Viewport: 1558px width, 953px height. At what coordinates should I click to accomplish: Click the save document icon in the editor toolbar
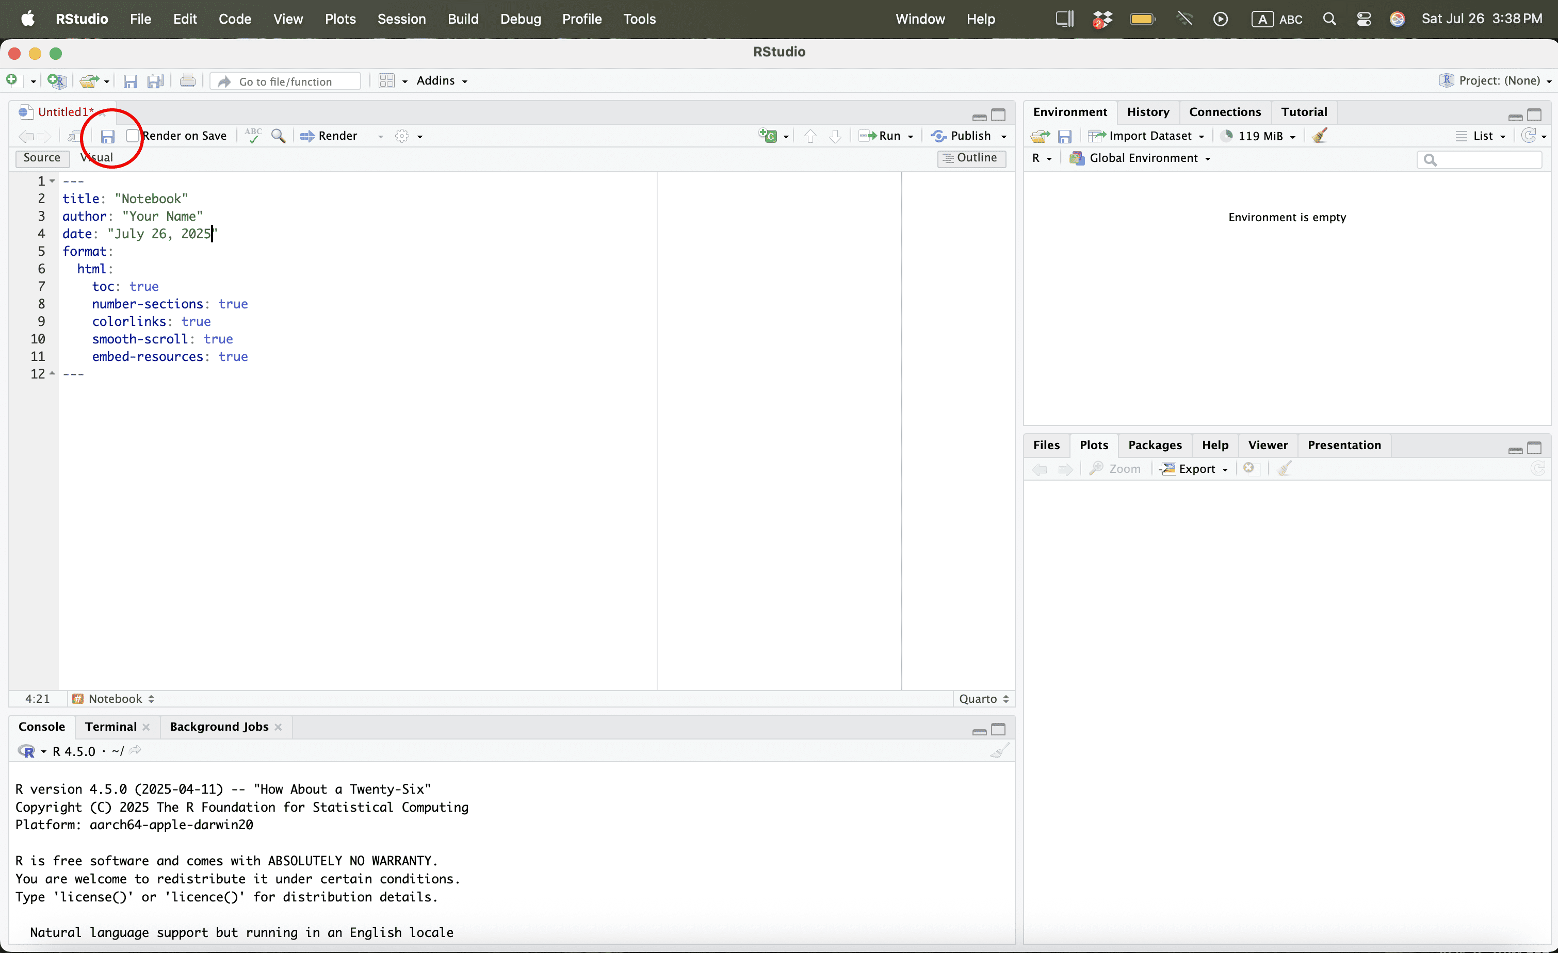point(107,136)
